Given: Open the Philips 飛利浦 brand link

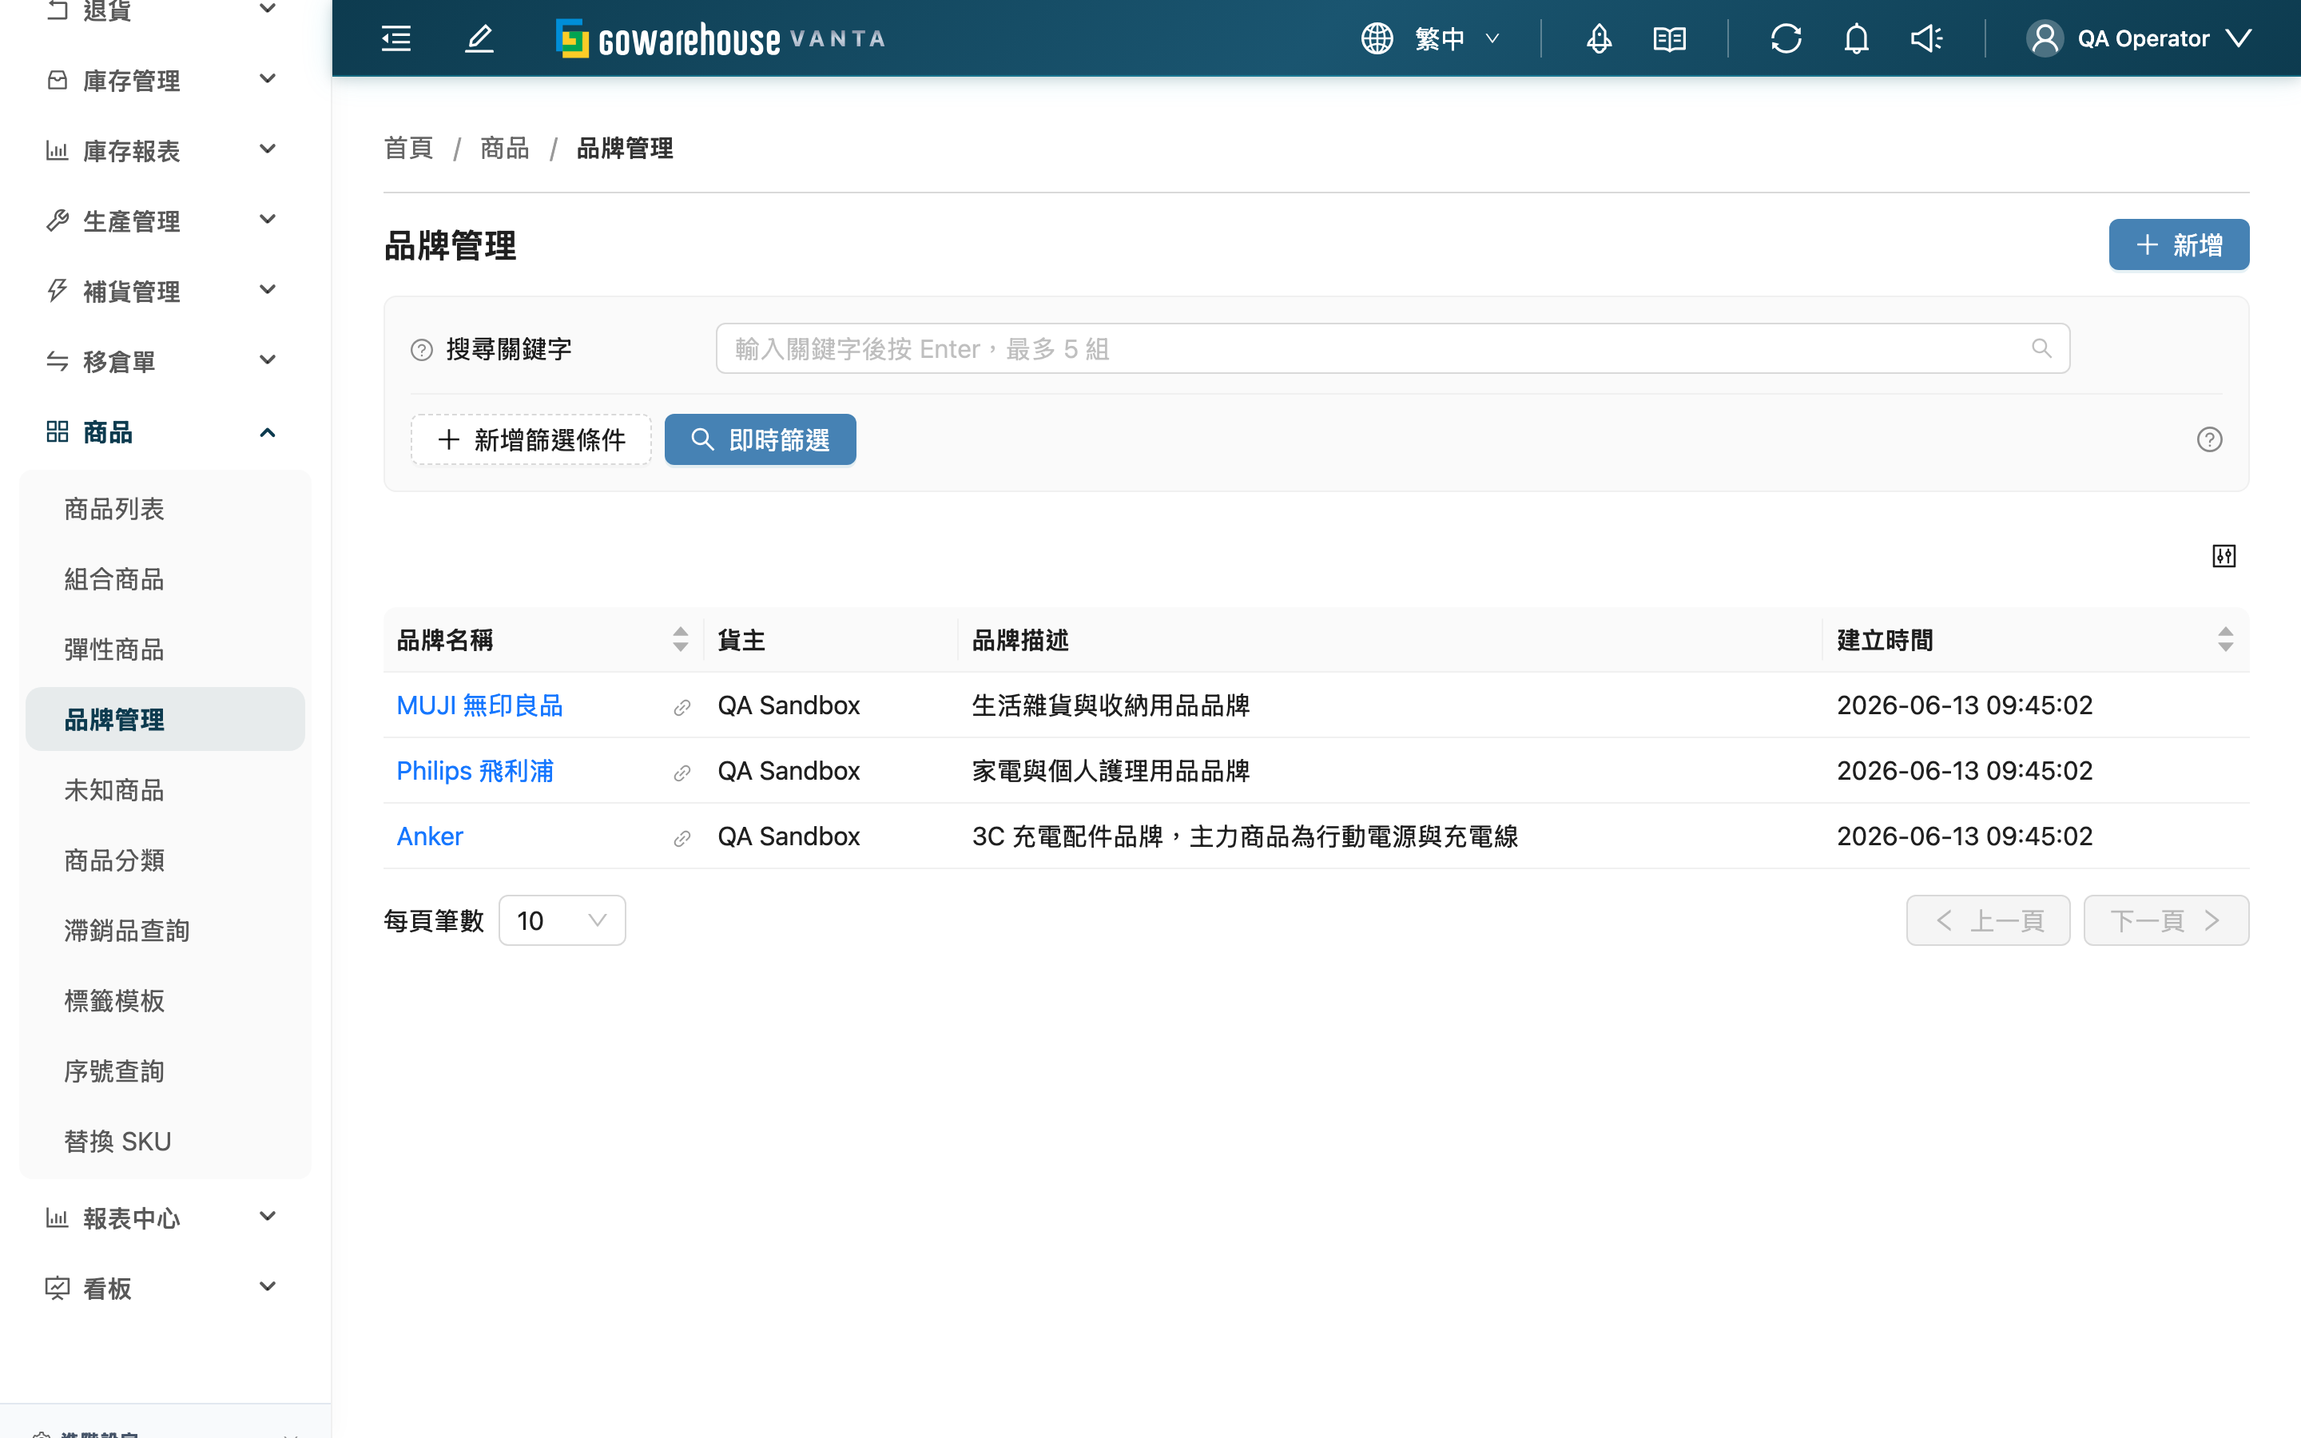Looking at the screenshot, I should [x=475, y=771].
